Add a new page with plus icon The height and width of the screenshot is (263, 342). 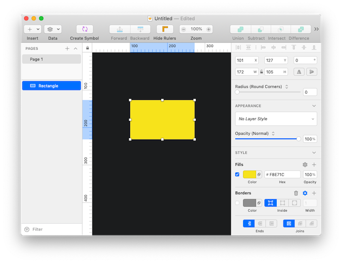(x=67, y=49)
